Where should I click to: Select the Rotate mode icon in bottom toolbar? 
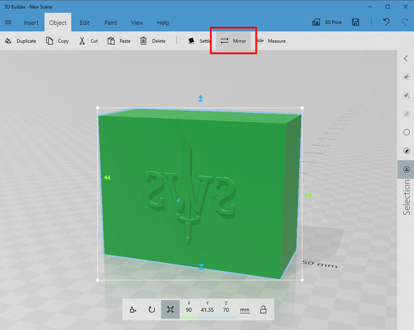pos(152,309)
